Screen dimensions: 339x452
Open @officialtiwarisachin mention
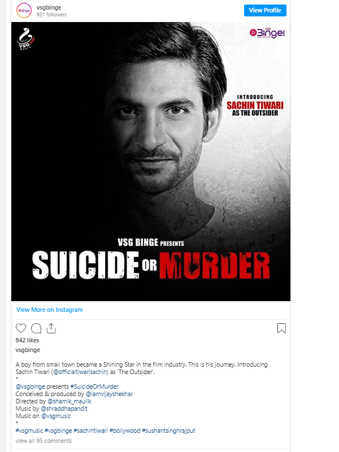[80, 372]
